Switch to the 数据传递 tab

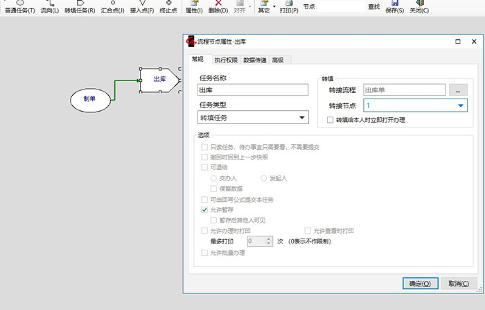click(x=255, y=60)
